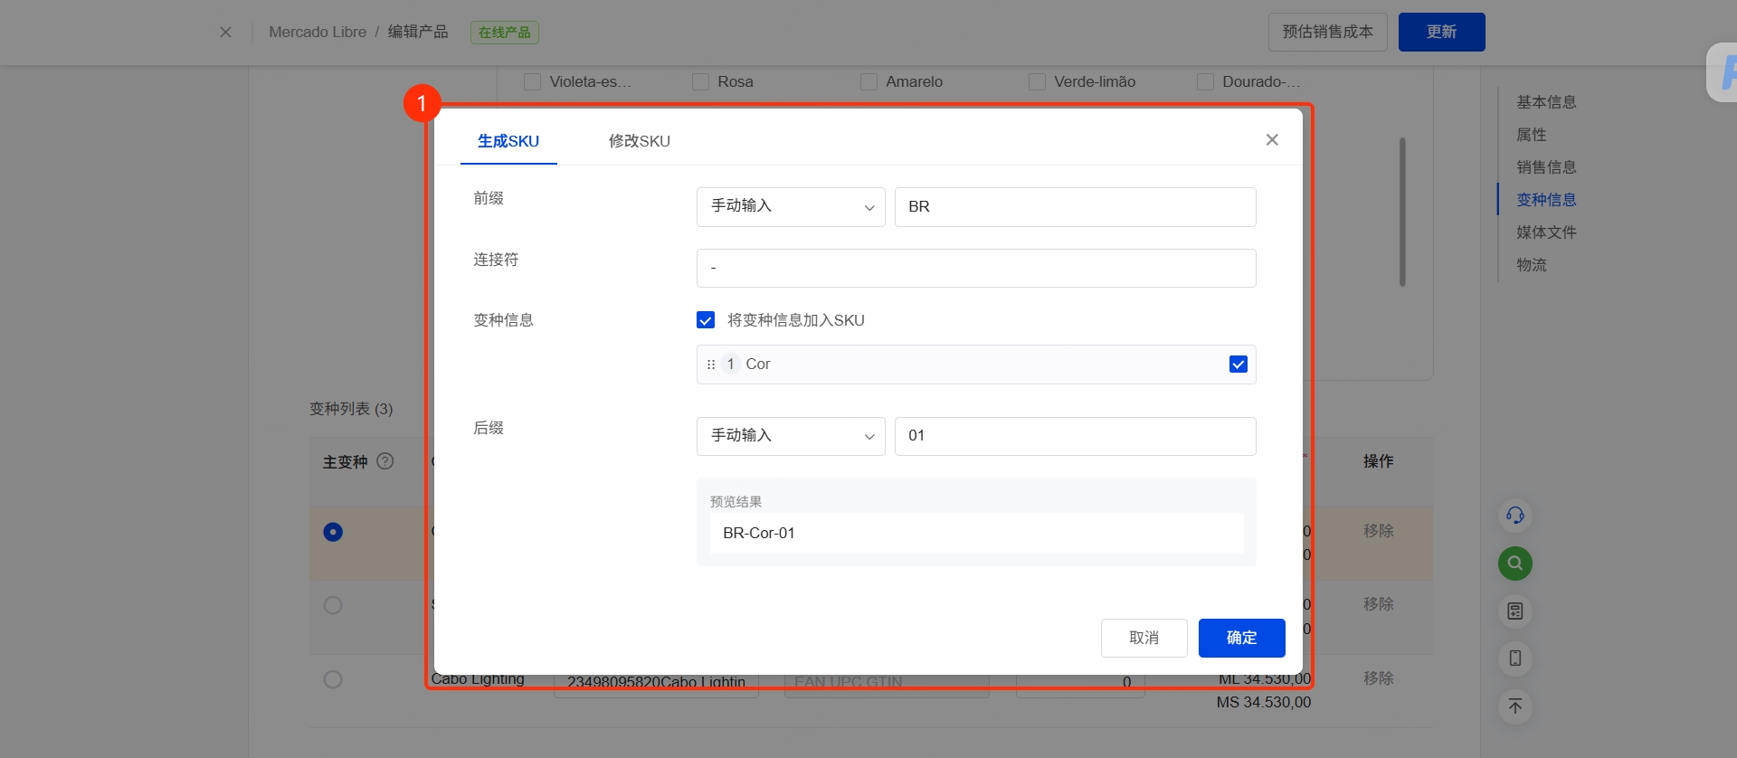Open the customer service headset icon
The image size is (1737, 758).
pyautogui.click(x=1515, y=516)
